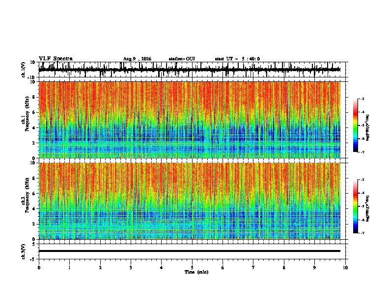Click inside the ch.2 spectrogram plot

tap(190, 201)
